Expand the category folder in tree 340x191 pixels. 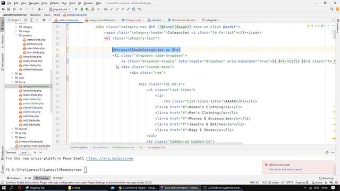point(16,27)
